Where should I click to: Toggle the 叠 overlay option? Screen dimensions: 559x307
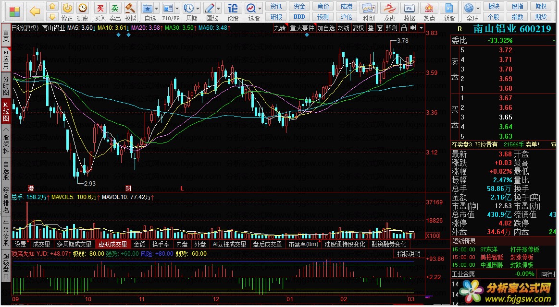point(371,28)
